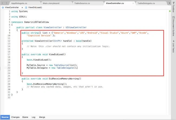Viewport: 176px width, 120px height.
Task: Open the TableSource.cs tab
Action: tap(82, 3)
